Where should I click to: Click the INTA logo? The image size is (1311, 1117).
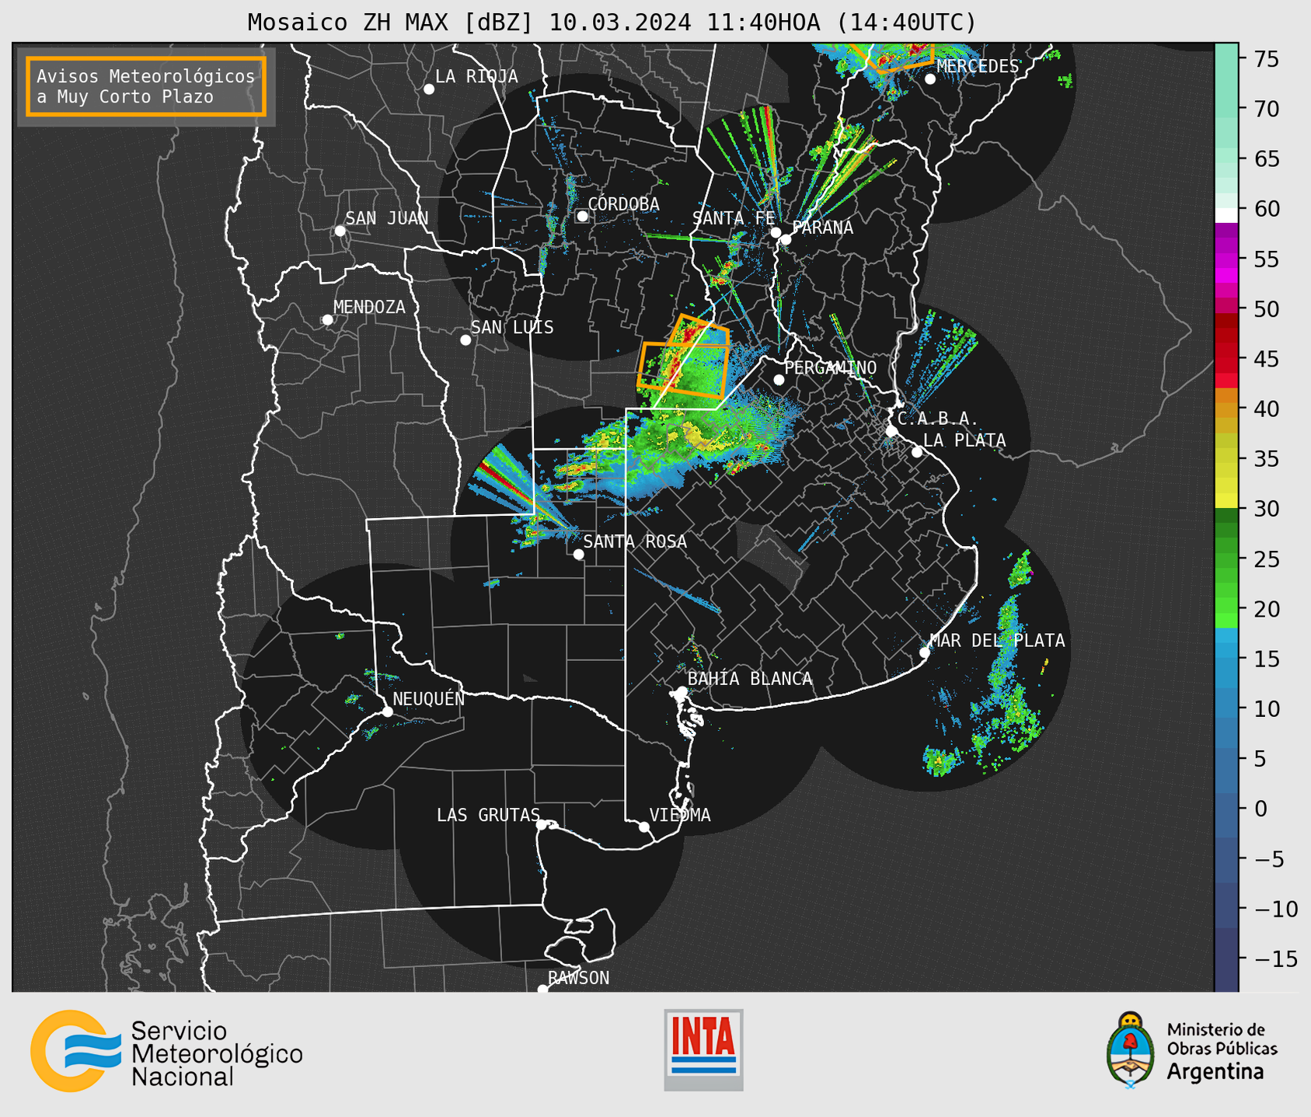click(703, 1050)
